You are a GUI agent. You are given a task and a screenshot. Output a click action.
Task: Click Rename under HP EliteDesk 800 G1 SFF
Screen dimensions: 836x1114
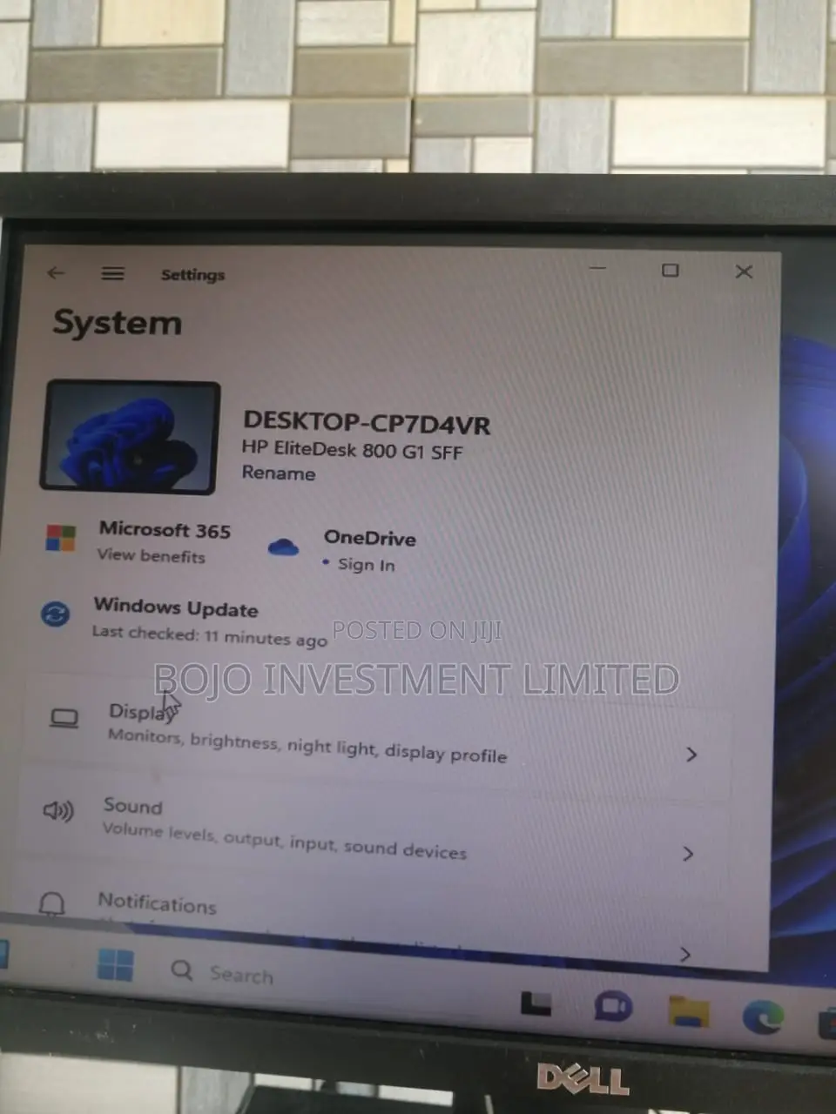(x=279, y=473)
